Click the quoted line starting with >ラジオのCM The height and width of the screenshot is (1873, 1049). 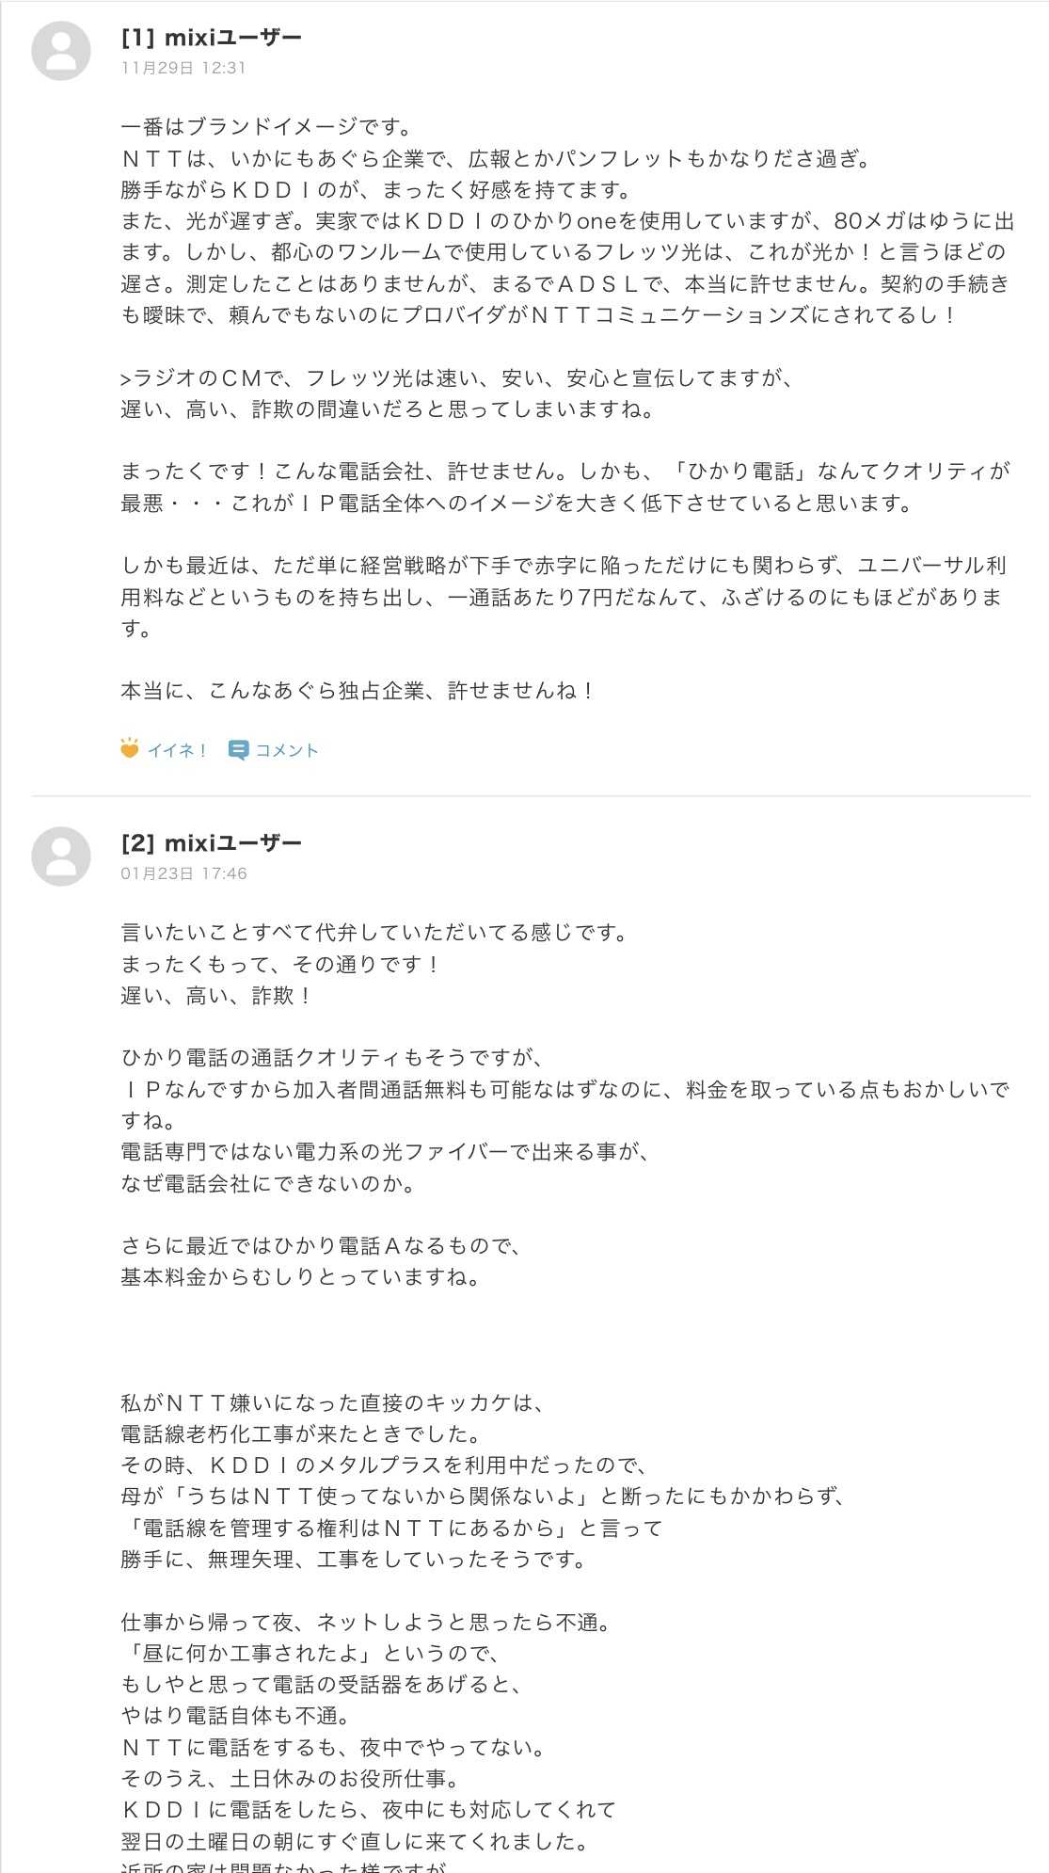click(459, 378)
